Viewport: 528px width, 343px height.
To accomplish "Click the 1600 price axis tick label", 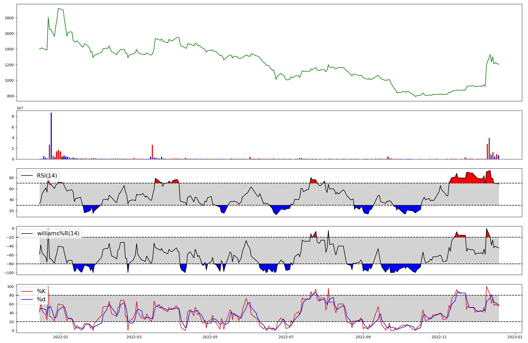I will [x=9, y=34].
